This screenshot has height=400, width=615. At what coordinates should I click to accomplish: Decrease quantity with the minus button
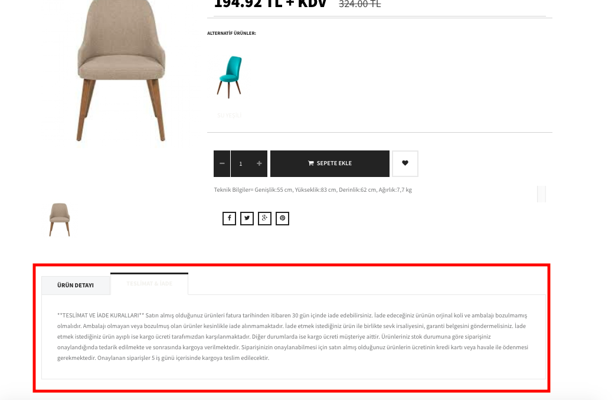tap(222, 163)
